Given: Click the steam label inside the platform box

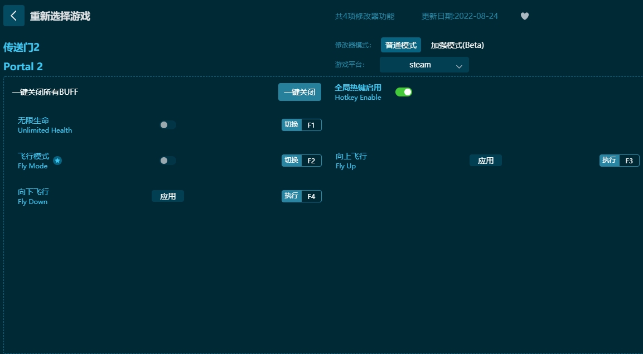Looking at the screenshot, I should 419,65.
